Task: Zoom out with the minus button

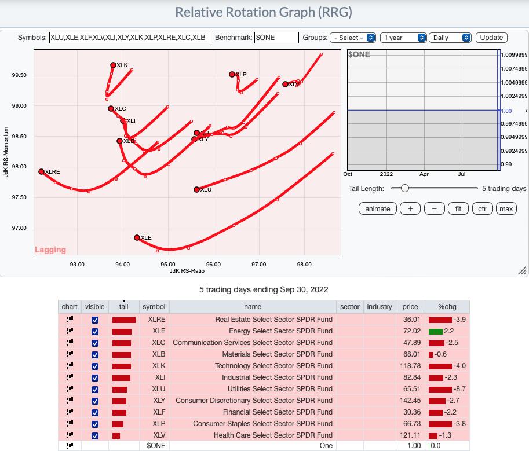Action: [x=434, y=209]
